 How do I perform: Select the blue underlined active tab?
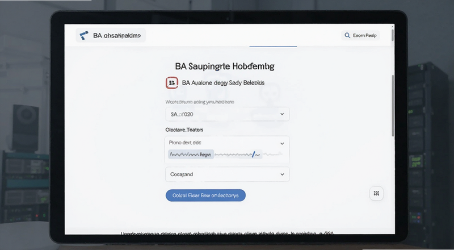[273, 46]
